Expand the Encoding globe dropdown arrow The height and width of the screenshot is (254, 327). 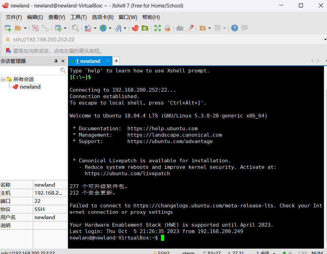click(110, 28)
